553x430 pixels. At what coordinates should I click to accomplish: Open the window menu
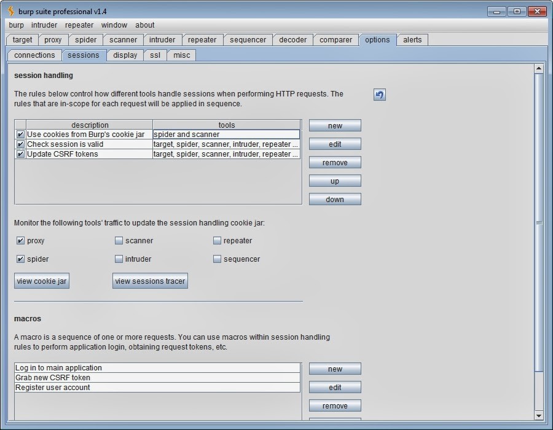pyautogui.click(x=114, y=25)
